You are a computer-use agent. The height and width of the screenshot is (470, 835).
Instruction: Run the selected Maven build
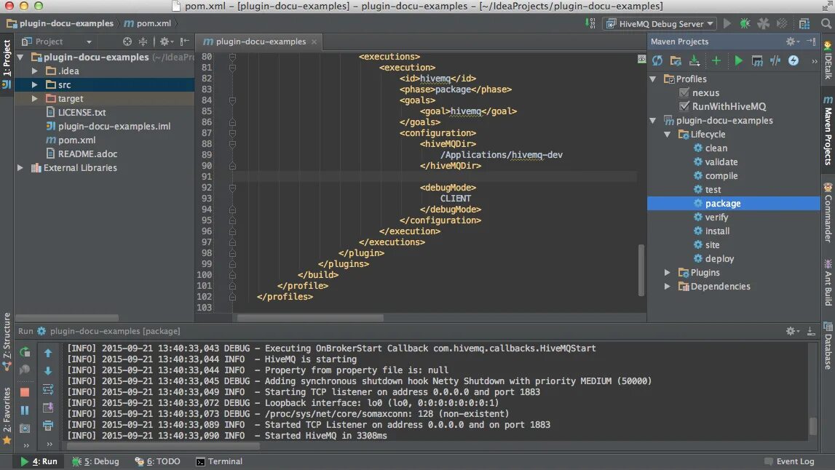pos(737,60)
